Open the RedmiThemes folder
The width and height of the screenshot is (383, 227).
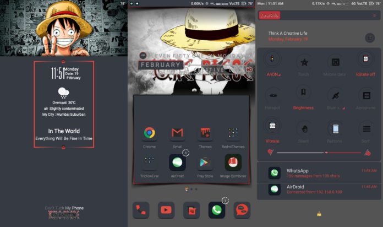click(233, 133)
